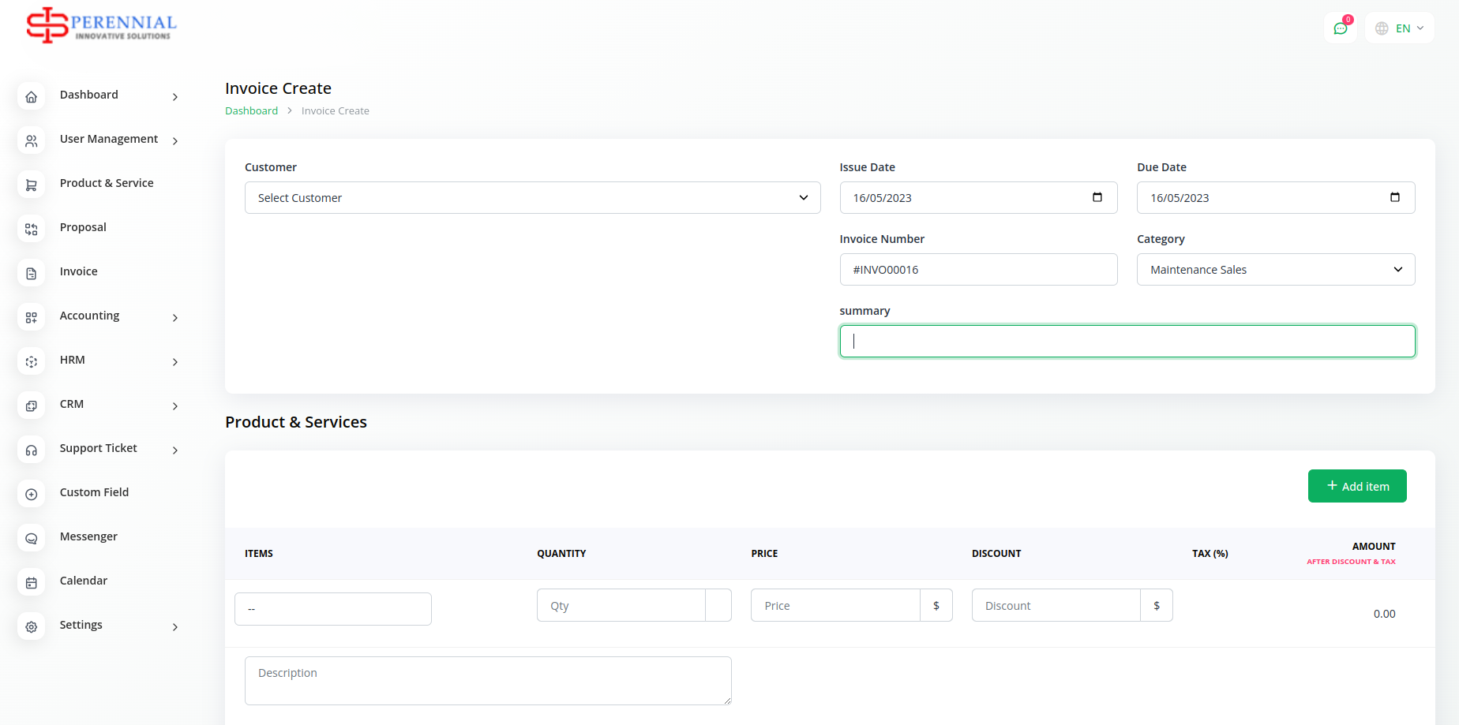Click the Support Ticket headset icon
This screenshot has width=1459, height=725.
point(32,450)
